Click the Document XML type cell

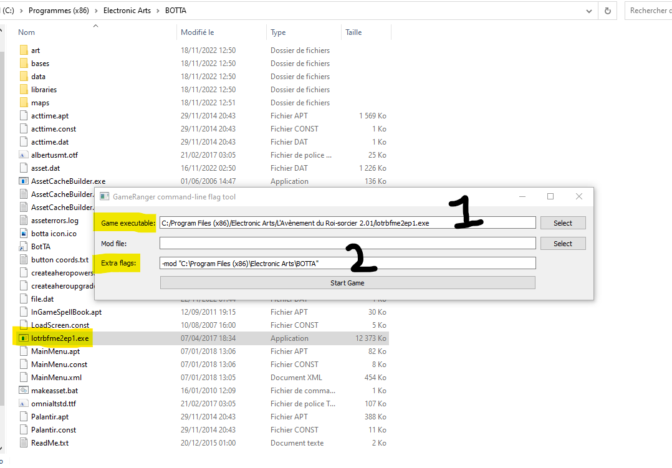pos(296,378)
